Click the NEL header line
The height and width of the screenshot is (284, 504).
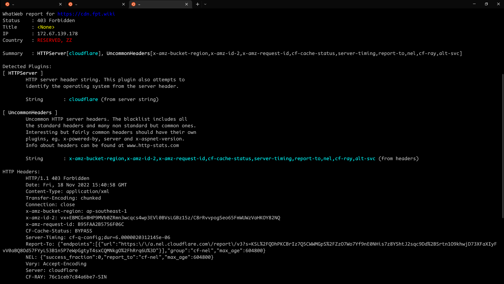(x=120, y=257)
